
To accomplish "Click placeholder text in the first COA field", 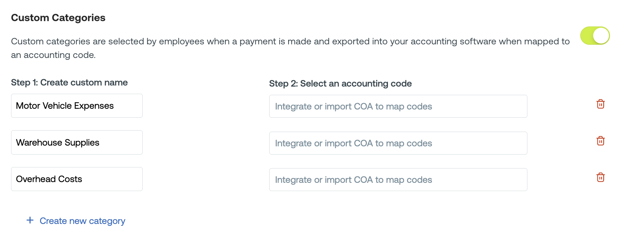I will (x=353, y=107).
